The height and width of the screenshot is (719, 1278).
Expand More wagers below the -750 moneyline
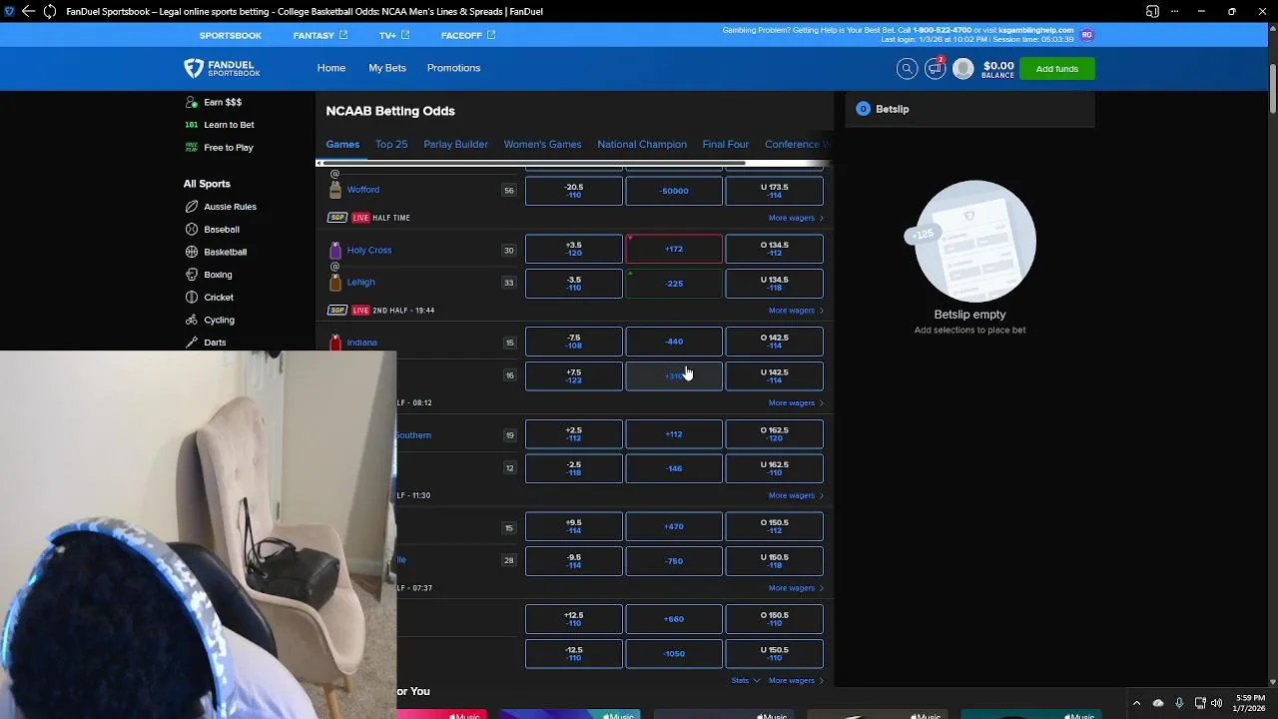(796, 588)
